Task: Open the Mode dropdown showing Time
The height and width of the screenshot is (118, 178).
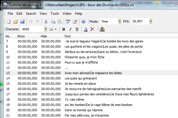Action: click(120, 21)
